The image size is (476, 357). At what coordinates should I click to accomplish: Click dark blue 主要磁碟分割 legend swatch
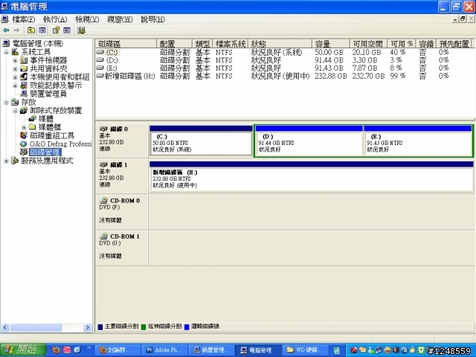pyautogui.click(x=100, y=327)
